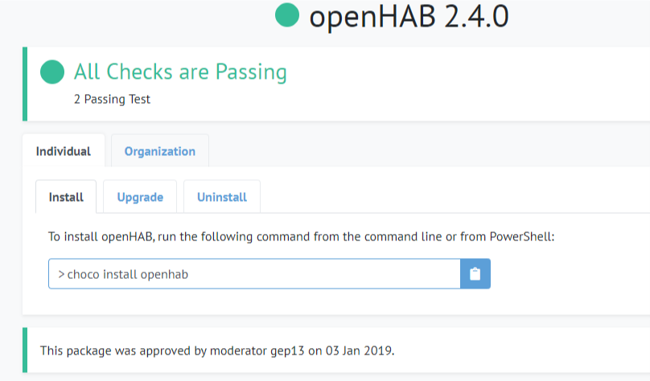Click green circle next to All Checks are Passing
This screenshot has width=650, height=381.
coord(52,72)
